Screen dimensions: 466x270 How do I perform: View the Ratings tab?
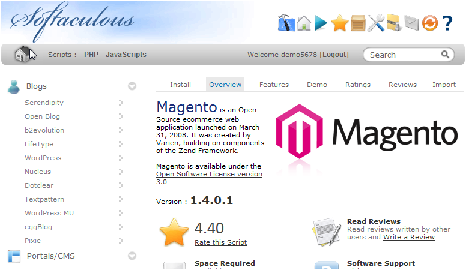click(358, 85)
